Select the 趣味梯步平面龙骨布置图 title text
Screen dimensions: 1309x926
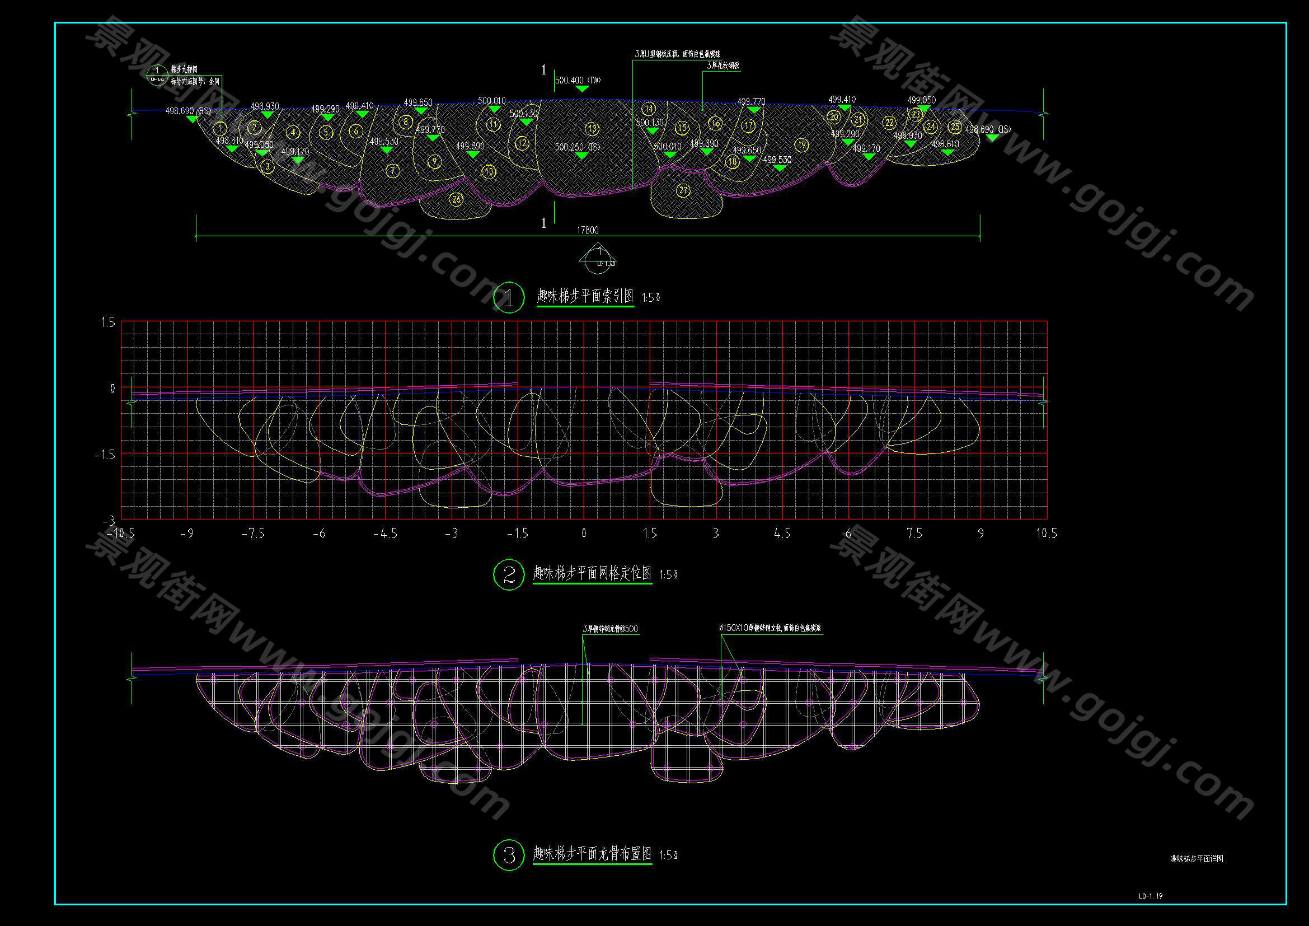592,854
